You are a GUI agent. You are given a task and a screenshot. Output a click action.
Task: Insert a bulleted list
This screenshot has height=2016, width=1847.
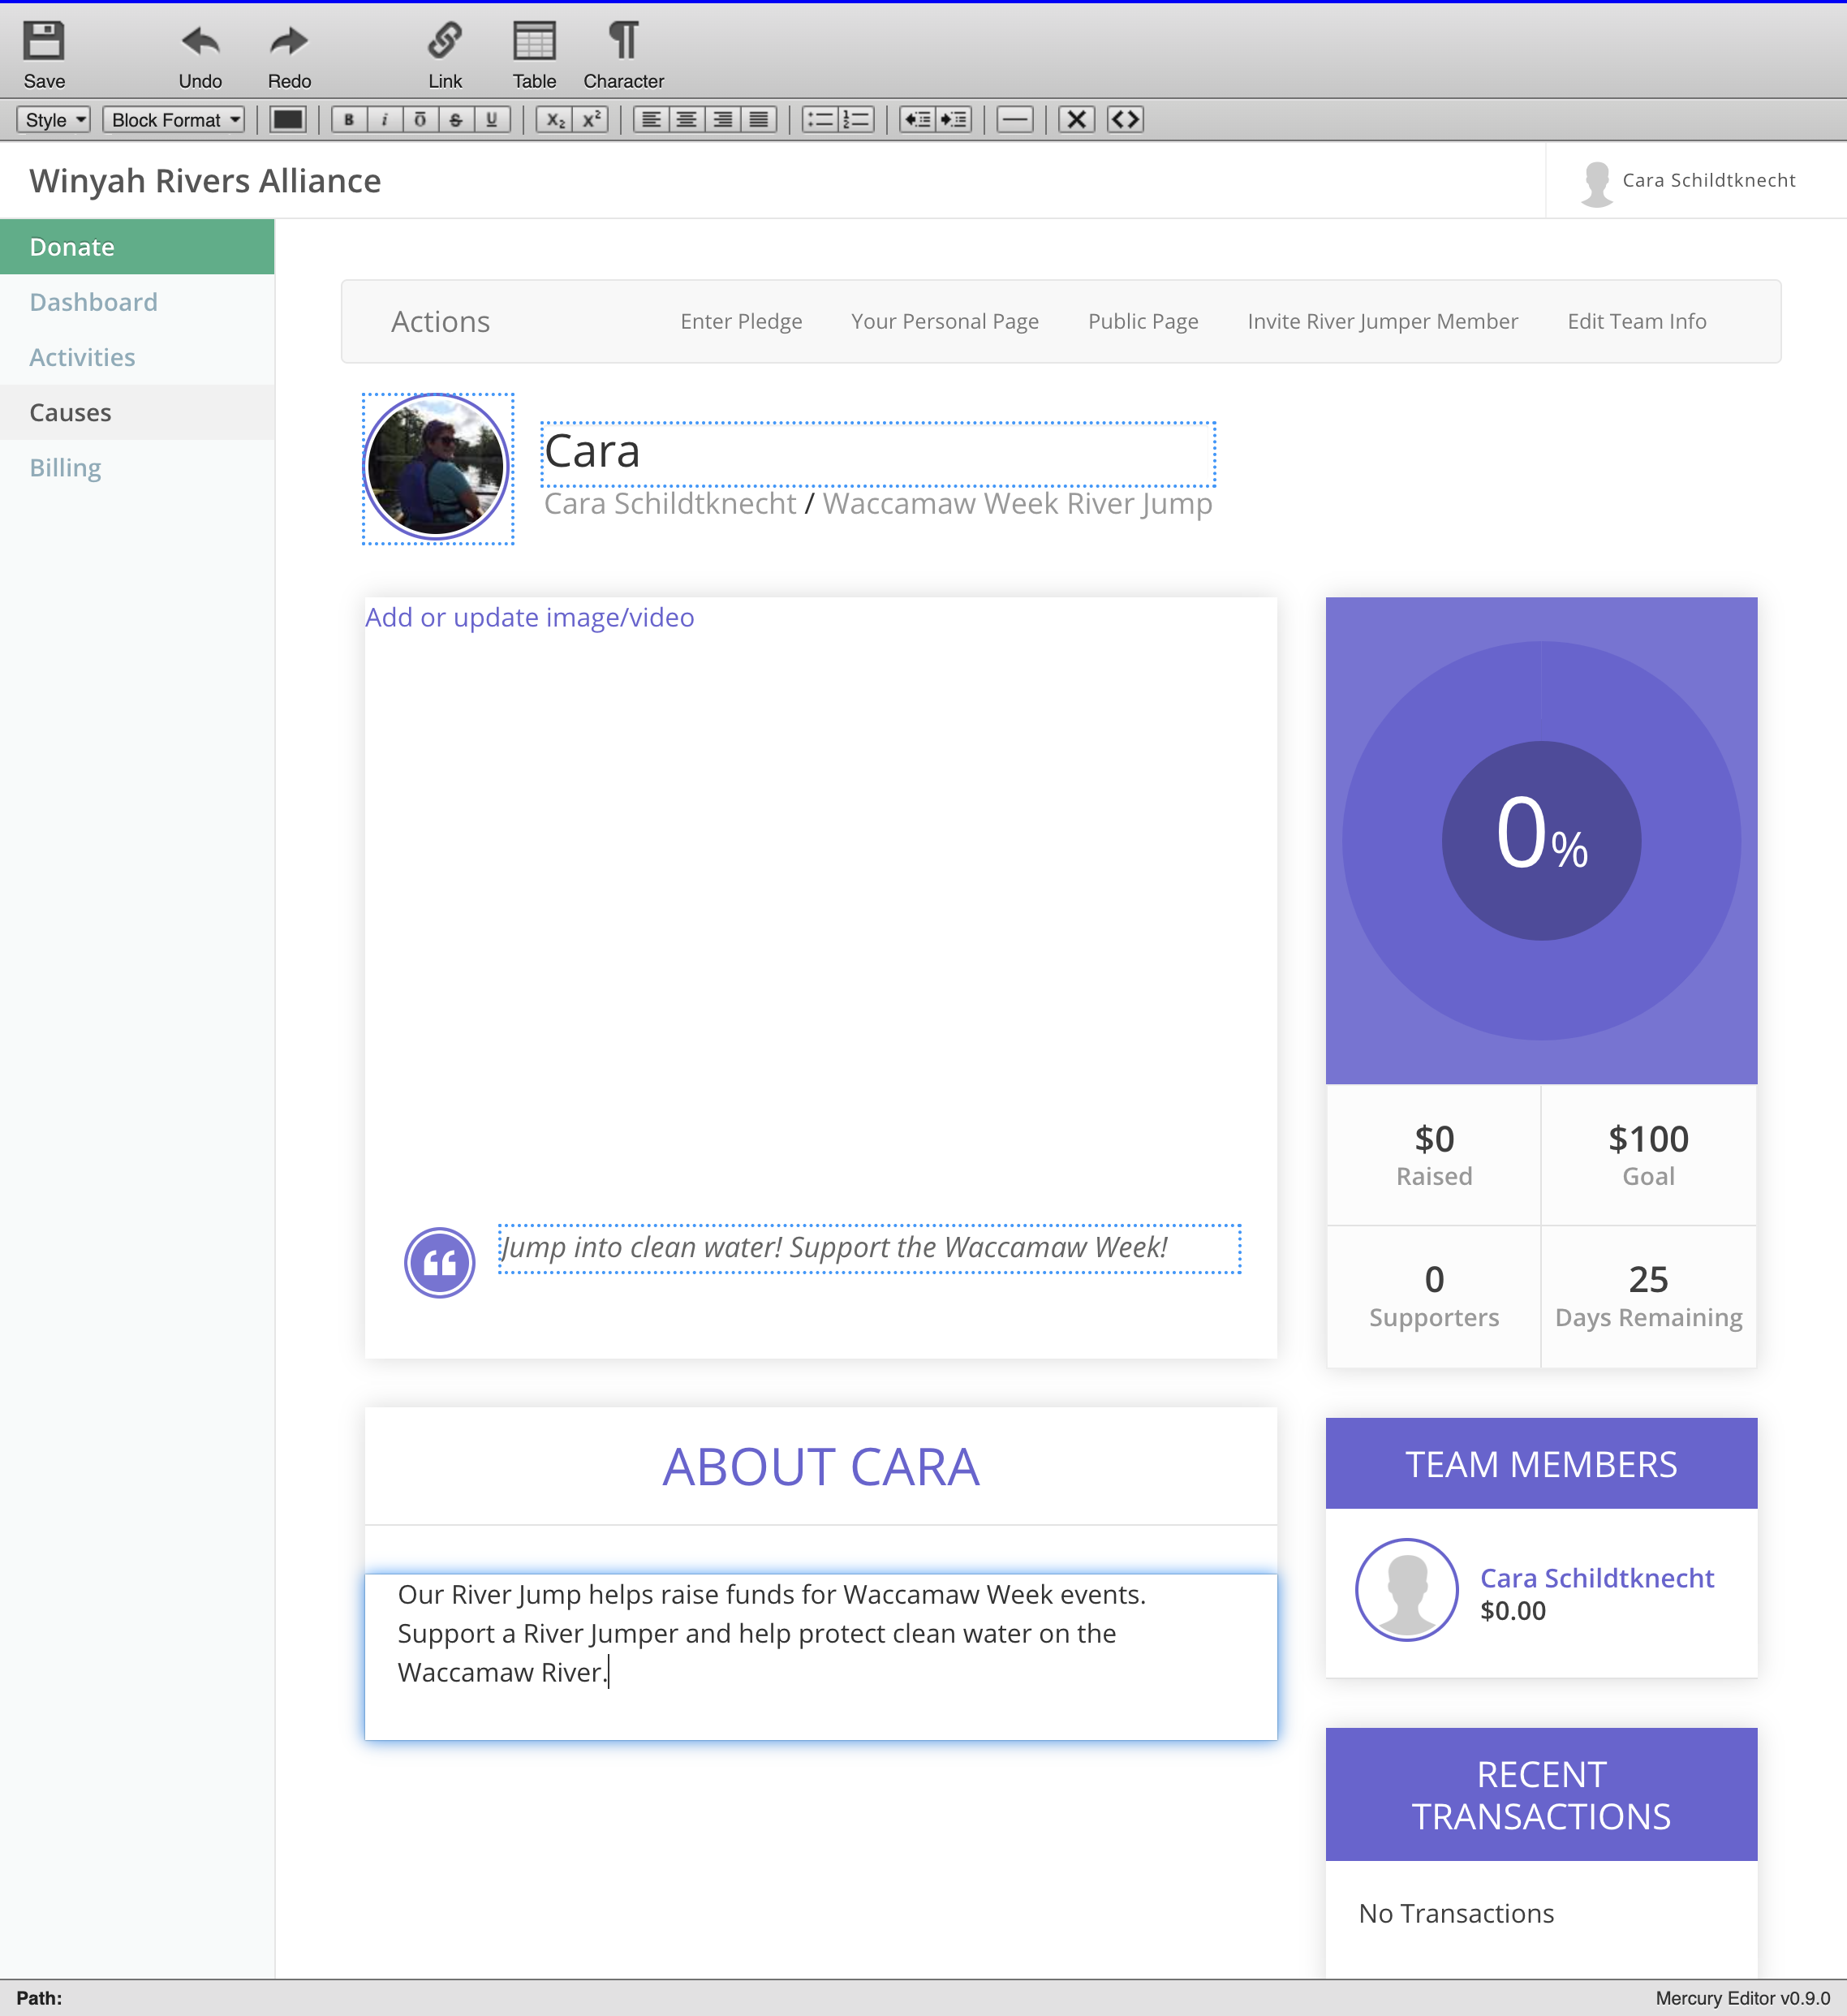820,120
